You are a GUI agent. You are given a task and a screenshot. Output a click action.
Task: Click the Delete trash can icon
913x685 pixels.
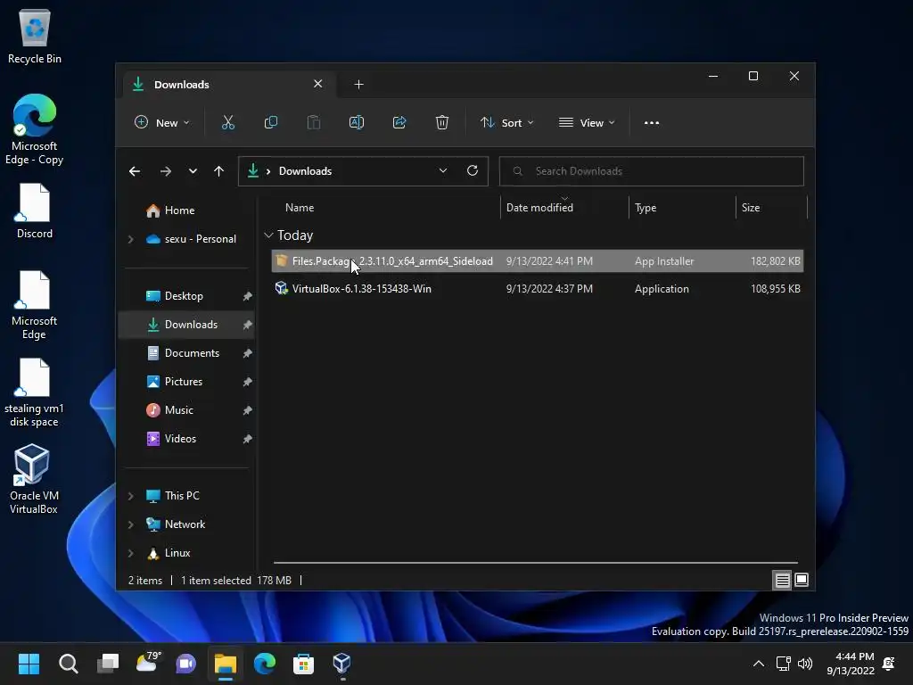point(442,122)
